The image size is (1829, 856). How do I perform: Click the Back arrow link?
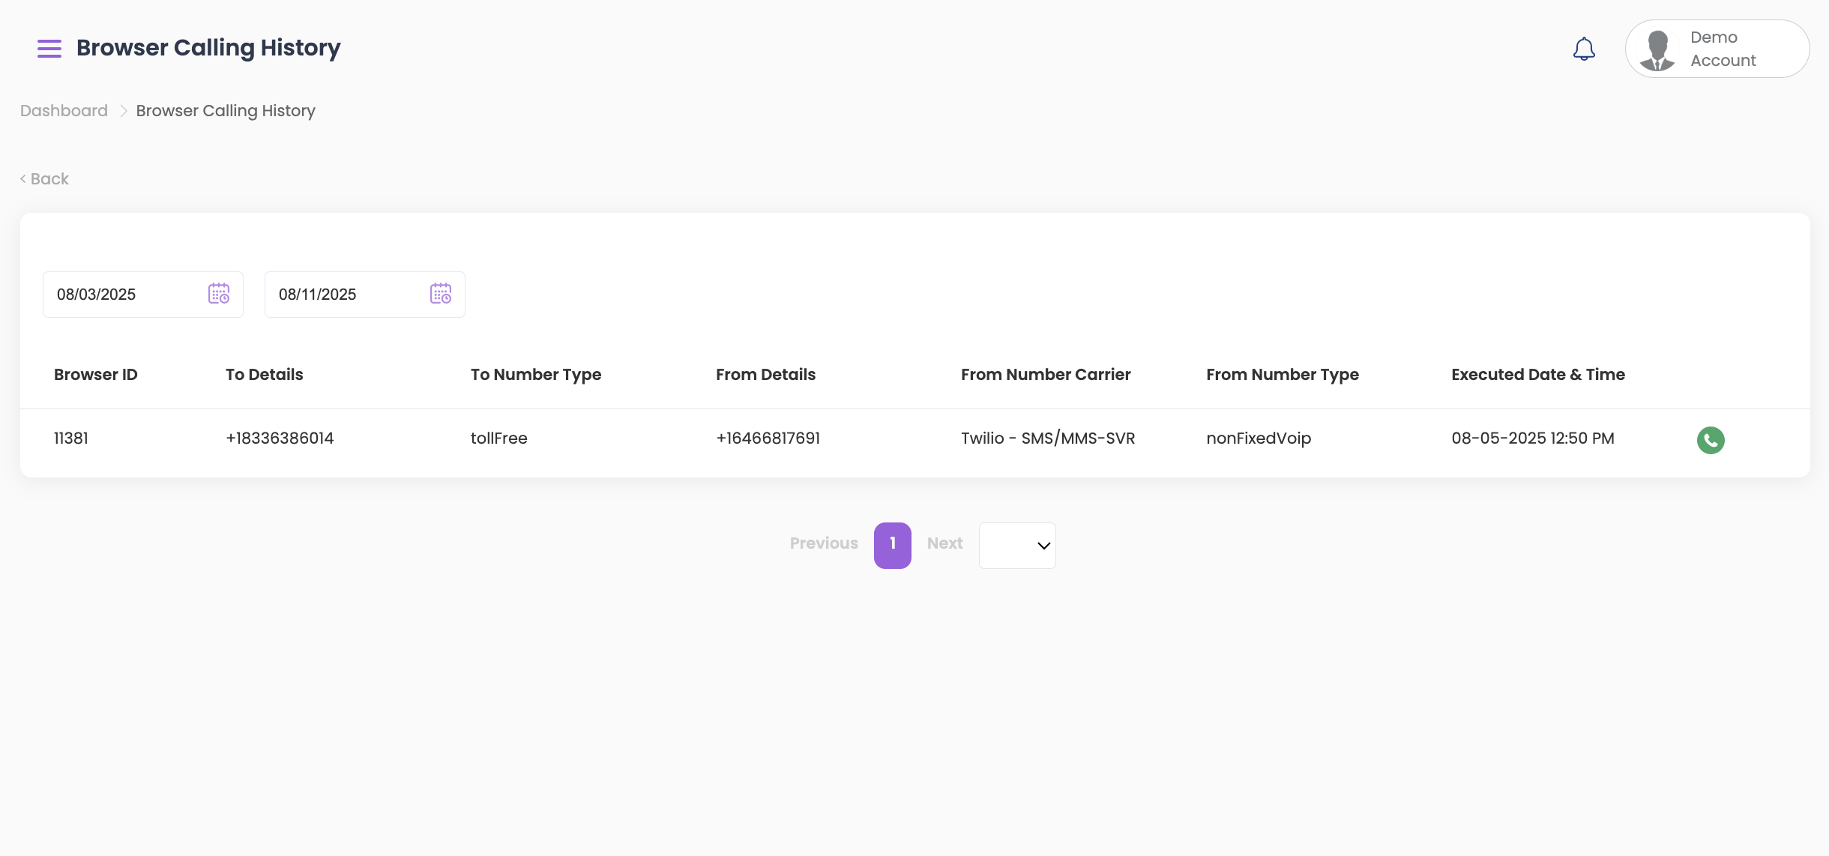click(x=44, y=178)
